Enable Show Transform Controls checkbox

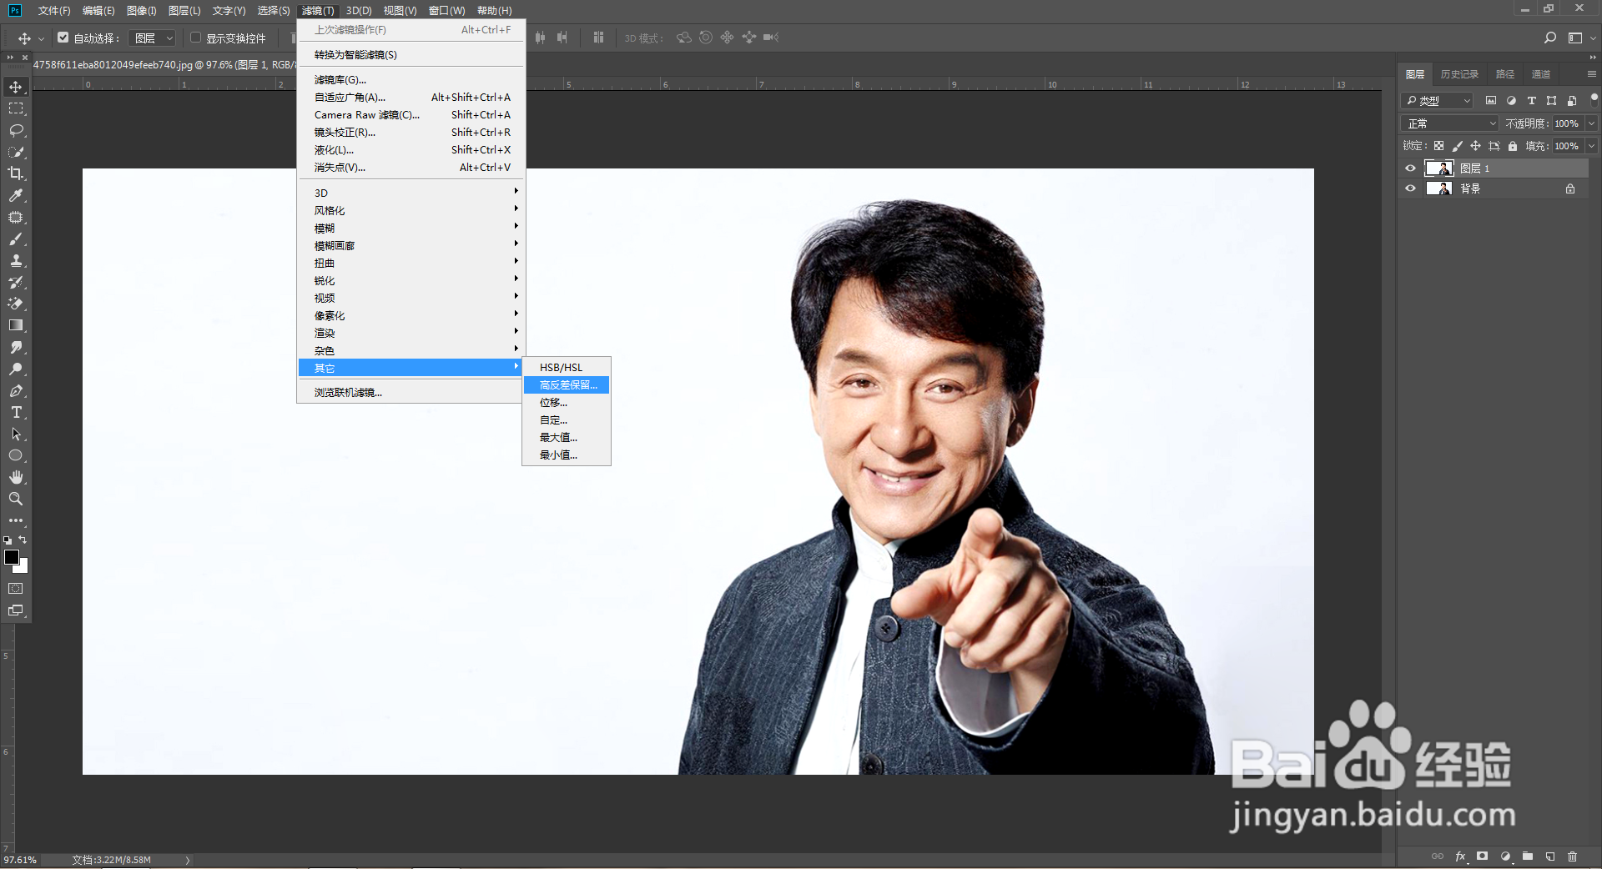[196, 38]
